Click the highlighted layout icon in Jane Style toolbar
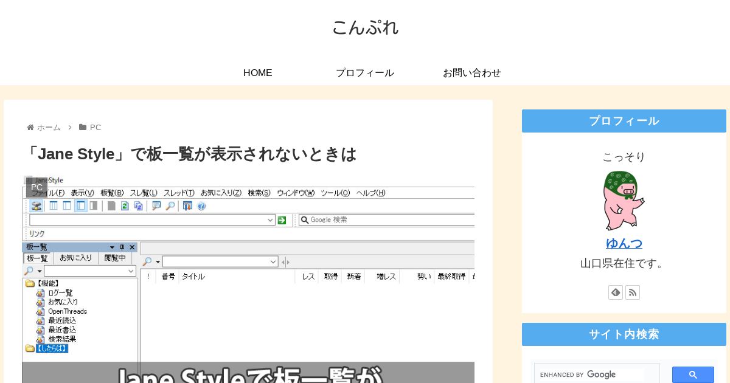 [80, 205]
